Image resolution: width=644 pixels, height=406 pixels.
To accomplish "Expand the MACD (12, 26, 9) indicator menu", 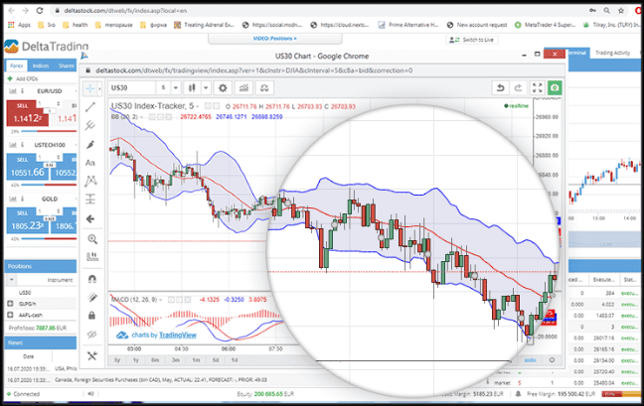I will point(161,300).
